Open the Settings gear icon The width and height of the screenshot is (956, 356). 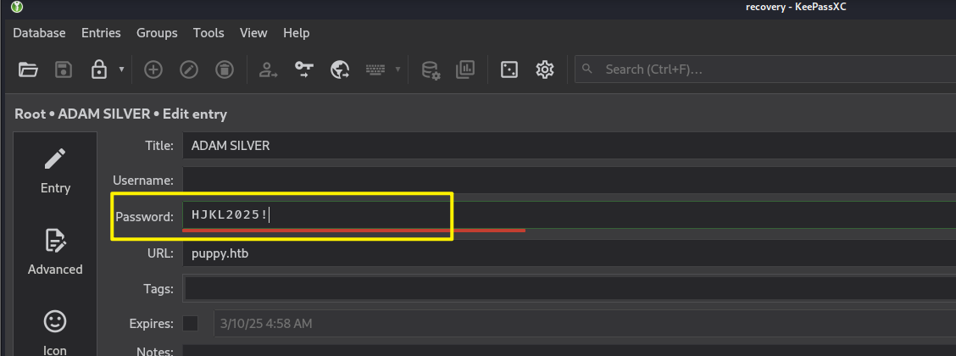(544, 70)
